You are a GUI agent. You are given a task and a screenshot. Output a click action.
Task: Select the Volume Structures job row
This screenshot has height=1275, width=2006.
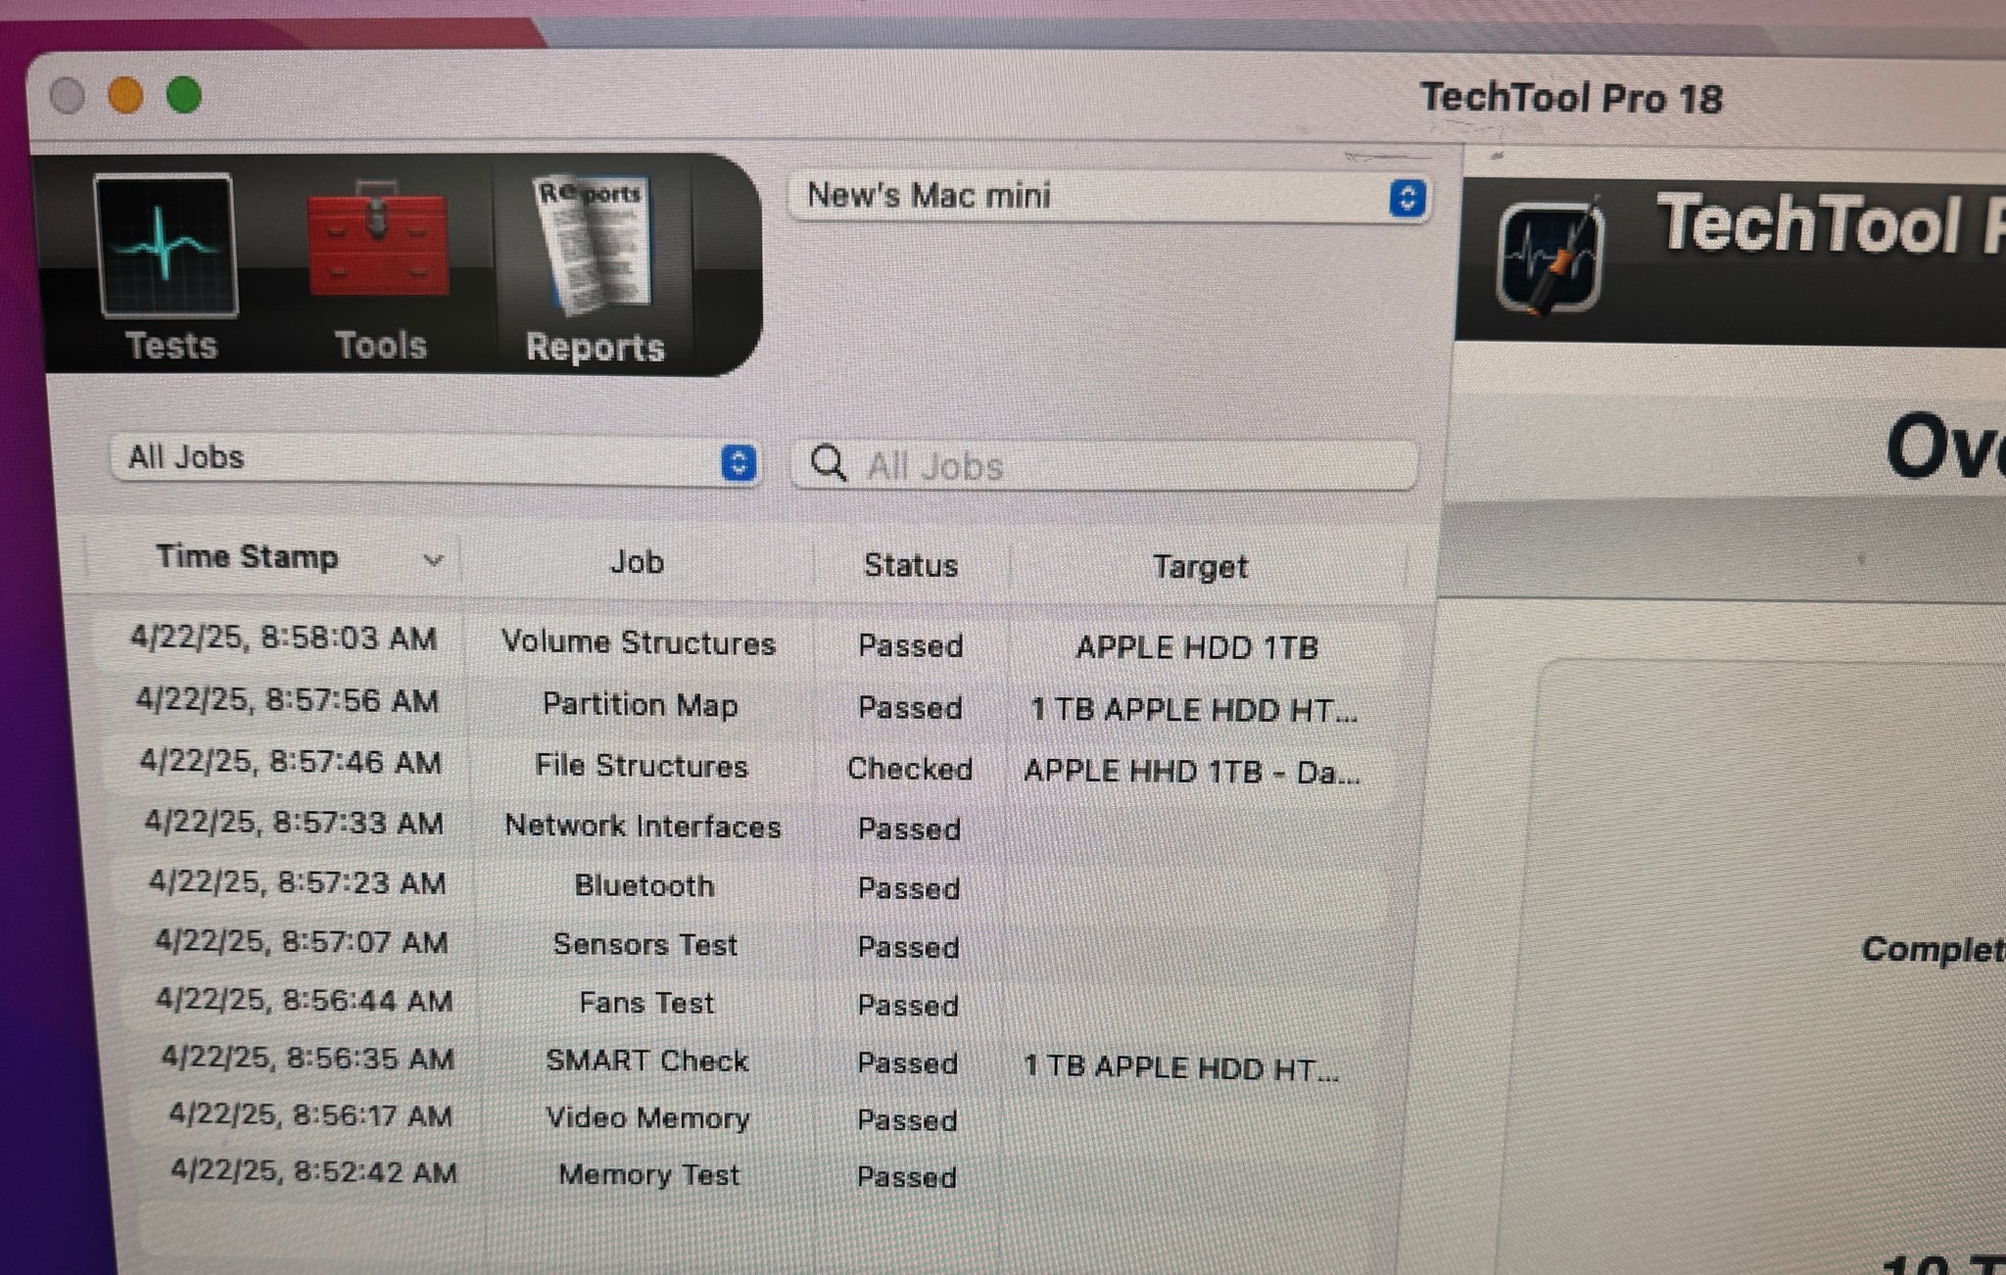pos(639,643)
